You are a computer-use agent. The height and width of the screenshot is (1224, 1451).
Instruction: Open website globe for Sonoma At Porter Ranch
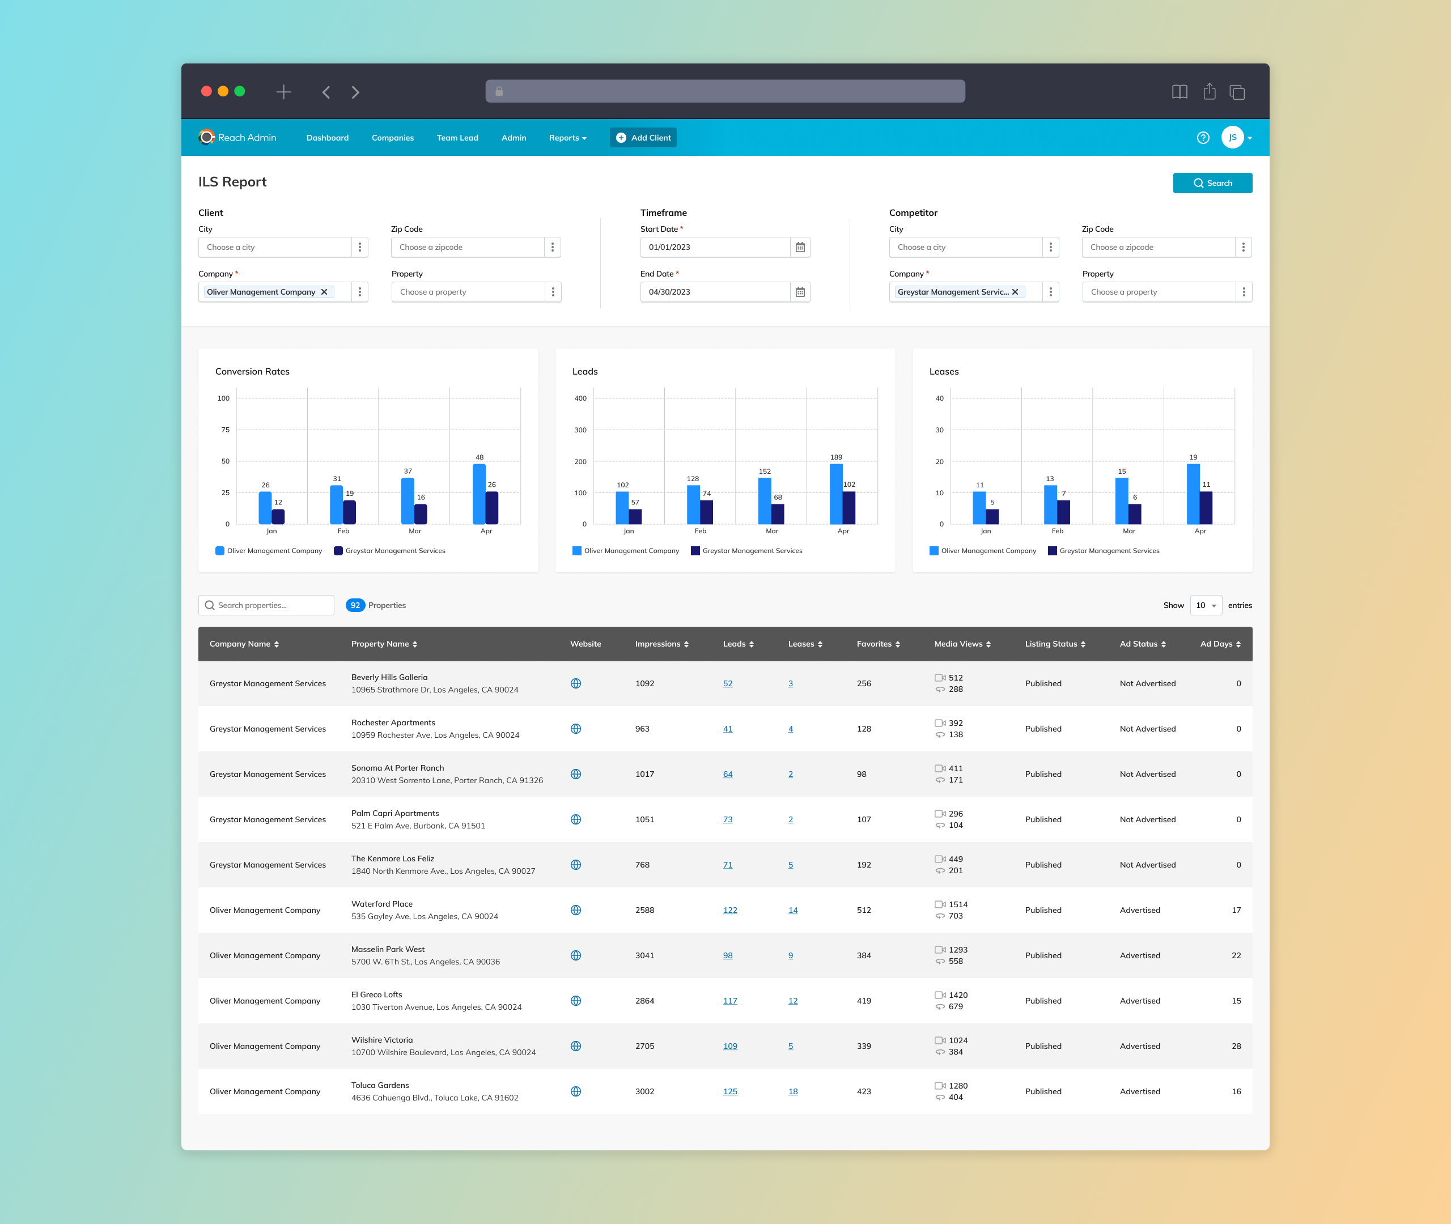tap(575, 773)
